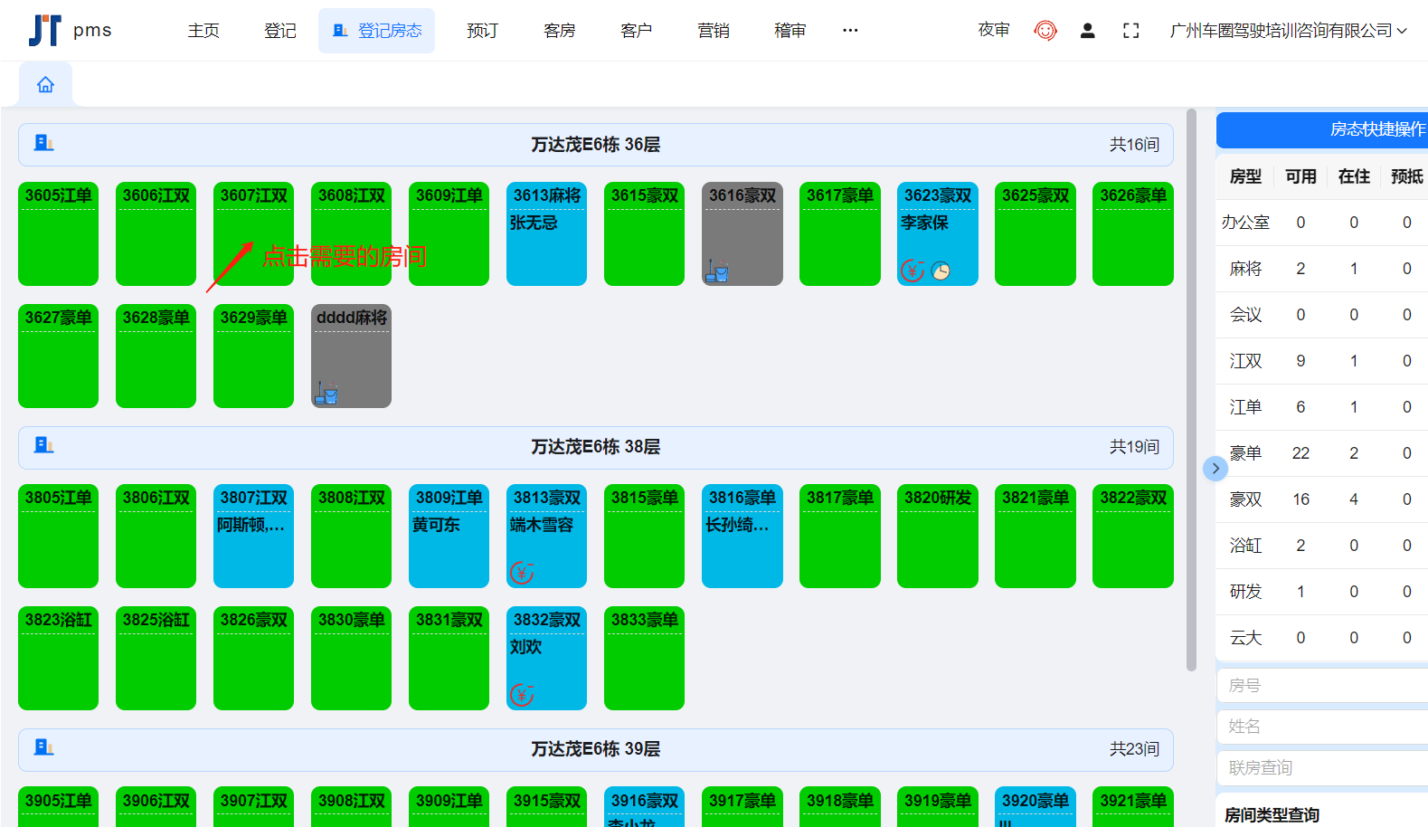
Task: Click the 房号 input field
Action: click(x=1322, y=686)
